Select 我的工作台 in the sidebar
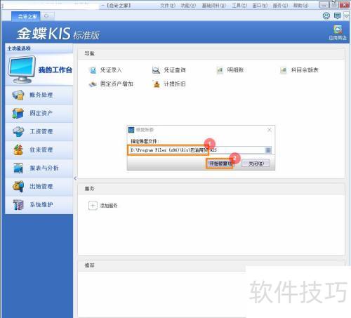This screenshot has height=318, width=351. pyautogui.click(x=39, y=69)
